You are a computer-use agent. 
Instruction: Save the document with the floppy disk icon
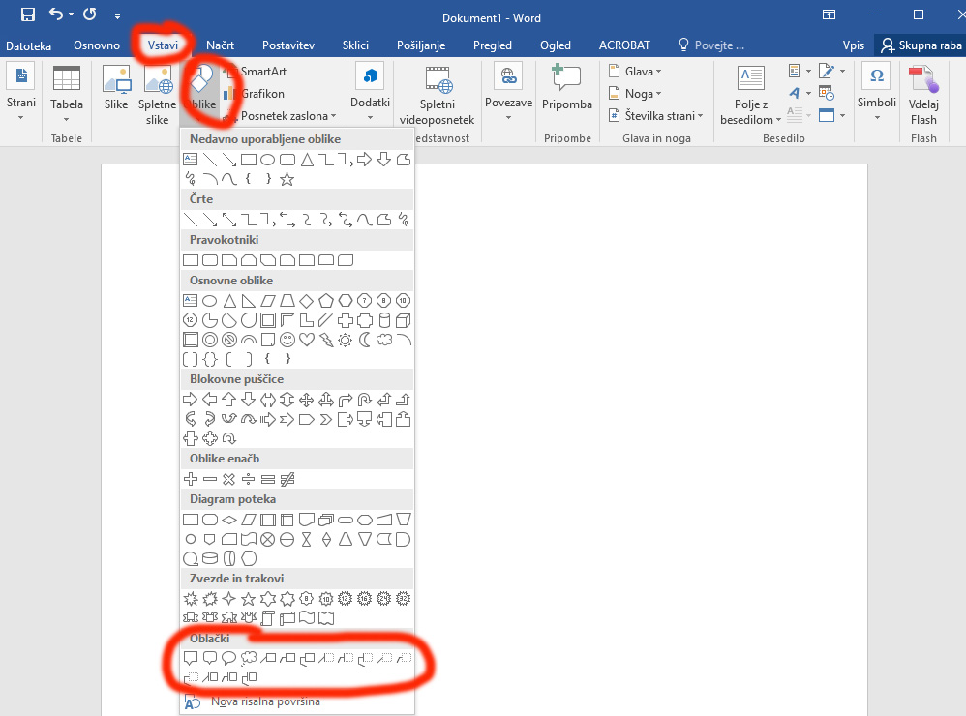coord(28,15)
